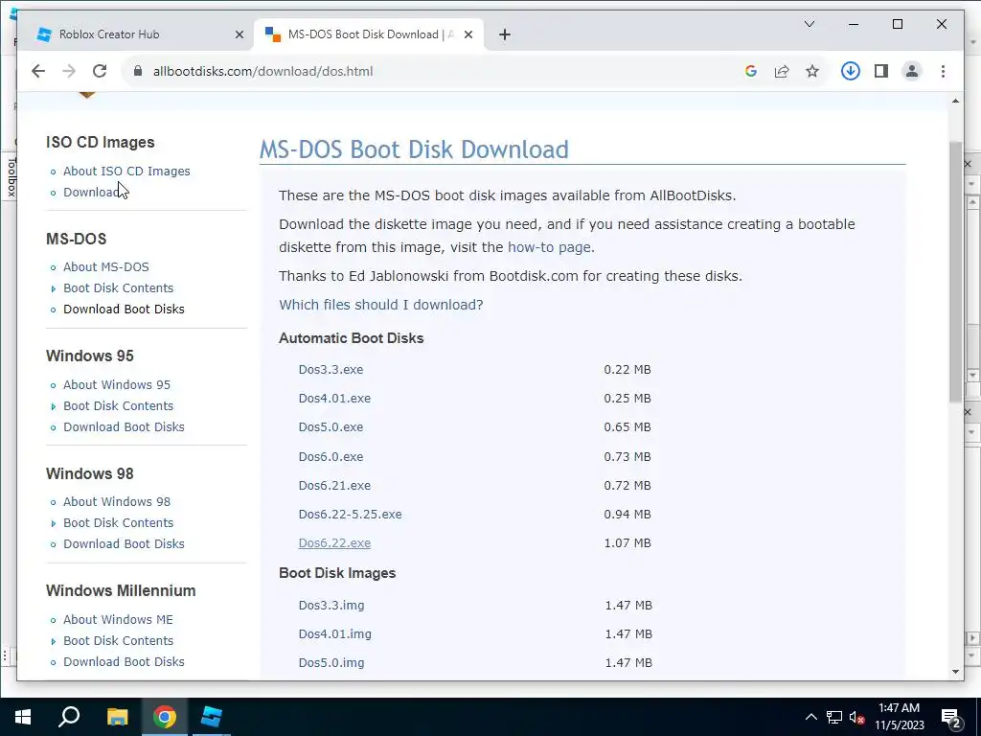Click the Chrome taskbar icon
981x736 pixels.
[165, 717]
